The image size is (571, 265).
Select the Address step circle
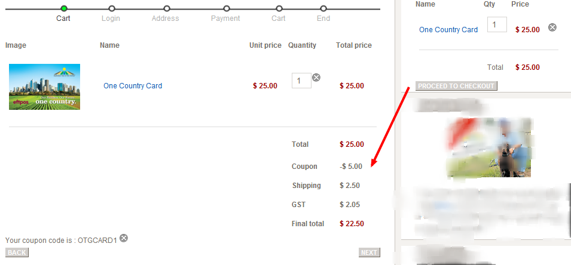[167, 8]
